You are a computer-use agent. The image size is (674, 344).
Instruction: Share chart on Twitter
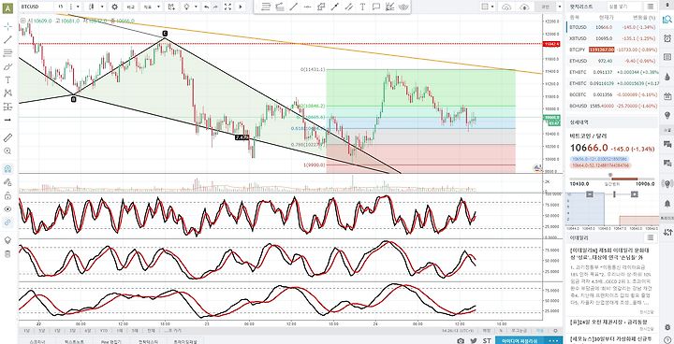(474, 340)
